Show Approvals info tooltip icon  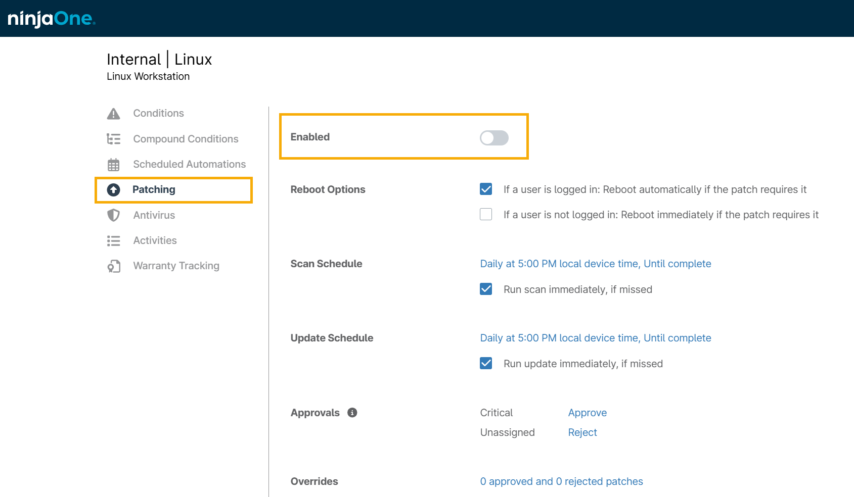(352, 413)
